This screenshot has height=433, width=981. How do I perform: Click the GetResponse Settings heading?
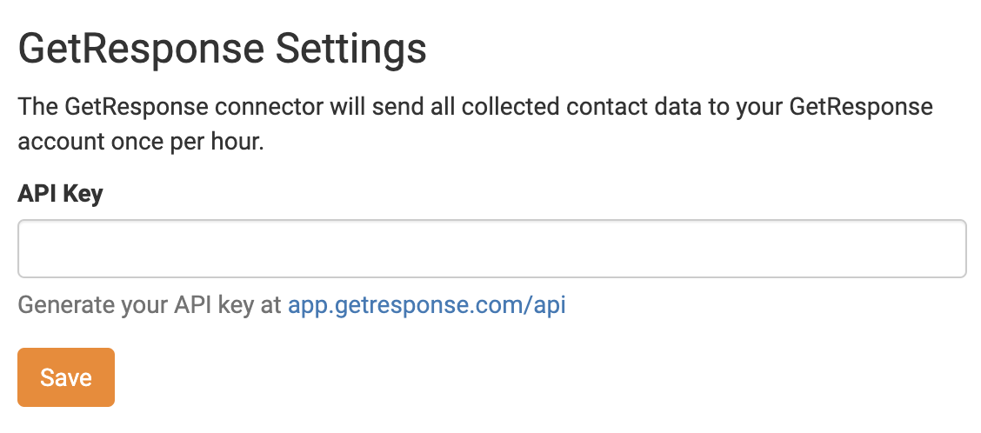[x=223, y=49]
